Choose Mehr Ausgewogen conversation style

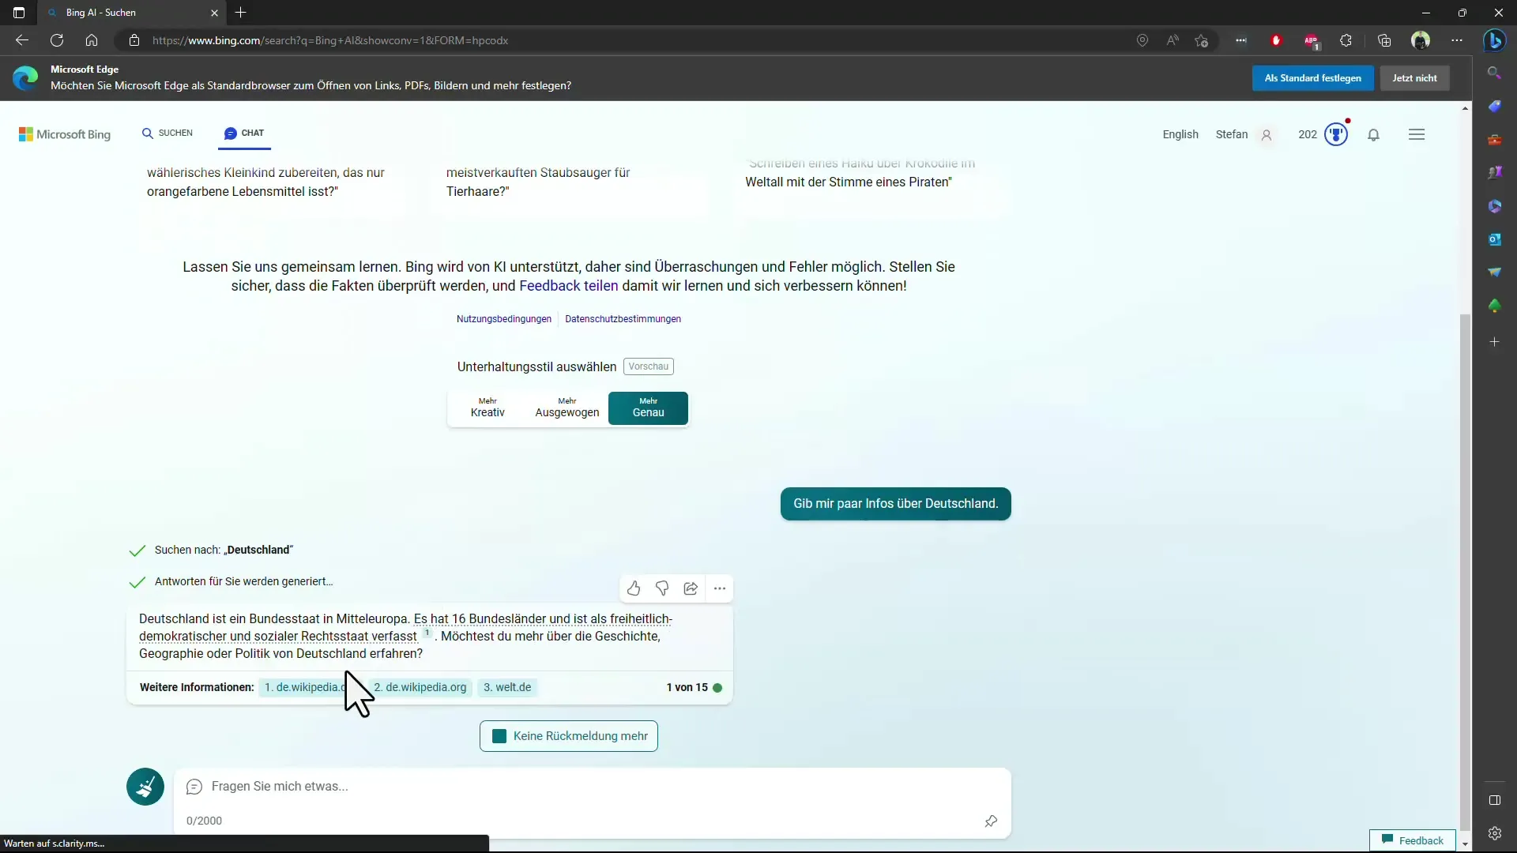coord(567,408)
